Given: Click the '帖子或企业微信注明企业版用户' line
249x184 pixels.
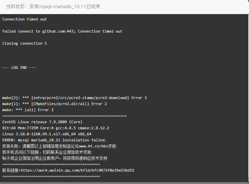Looking at the screenshot, I should (55, 158).
